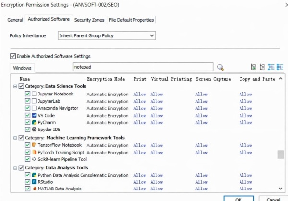Image resolution: width=288 pixels, height=201 pixels.
Task: Collapse the Machine Learning Framework Tools category
Action: pos(15,138)
